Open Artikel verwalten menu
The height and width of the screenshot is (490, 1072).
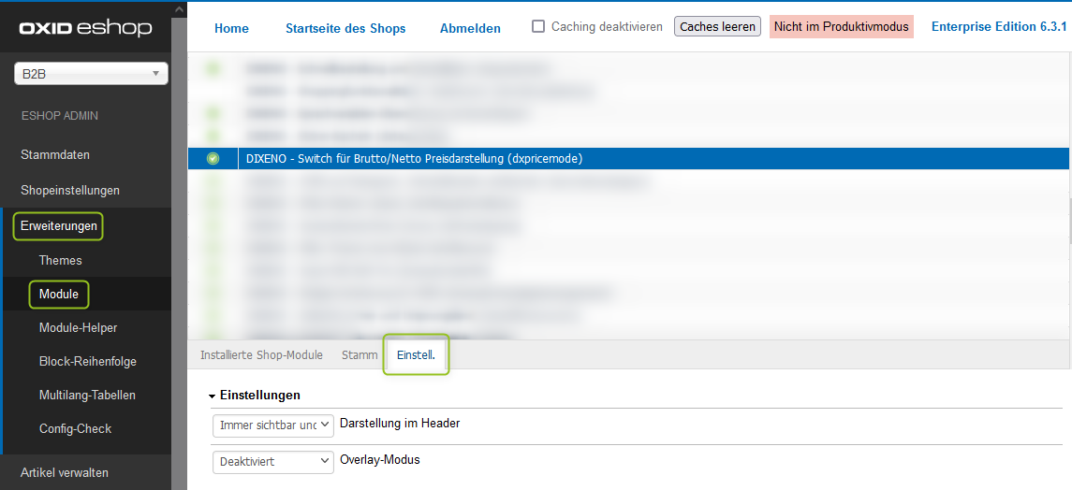(65, 473)
